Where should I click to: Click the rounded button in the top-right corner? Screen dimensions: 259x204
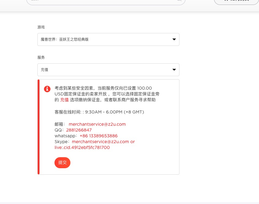(236, 1)
